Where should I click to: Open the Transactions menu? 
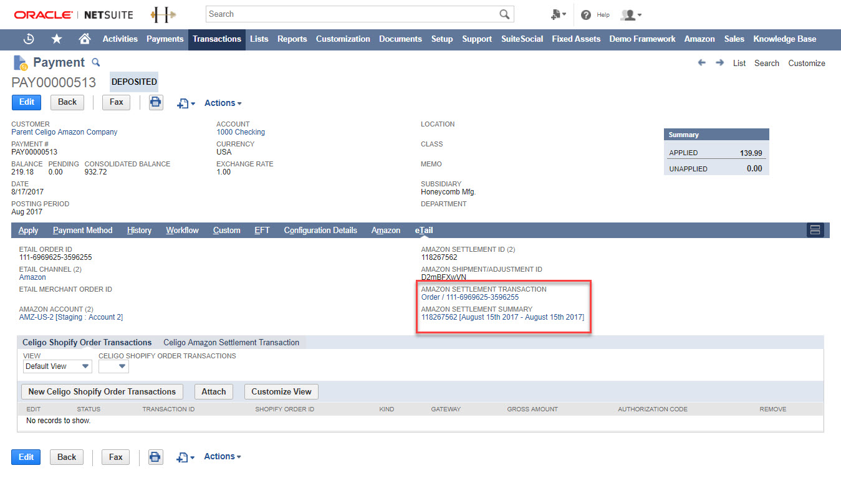click(x=217, y=39)
